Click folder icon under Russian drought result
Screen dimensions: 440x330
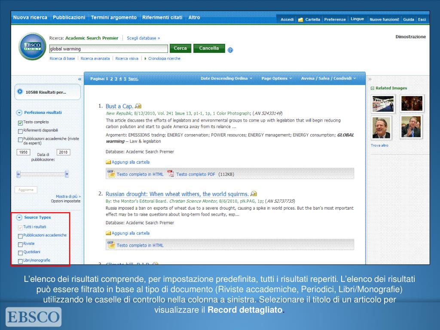pyautogui.click(x=108, y=233)
